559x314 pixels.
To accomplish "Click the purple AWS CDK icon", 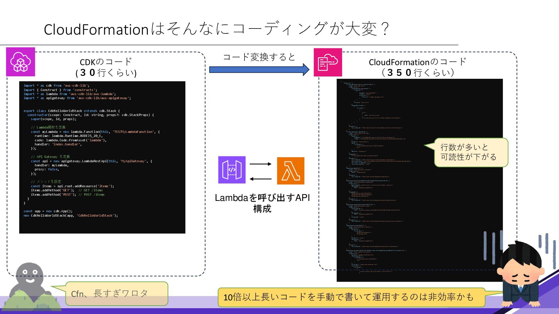I will 20,62.
